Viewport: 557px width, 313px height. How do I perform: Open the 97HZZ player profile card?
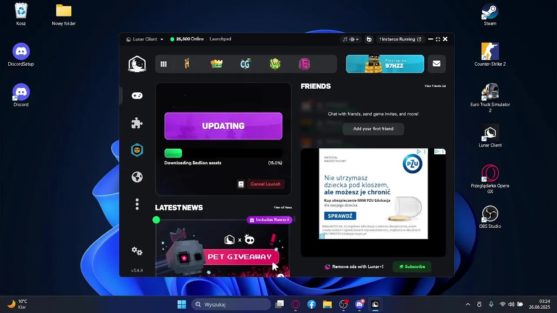[385, 64]
